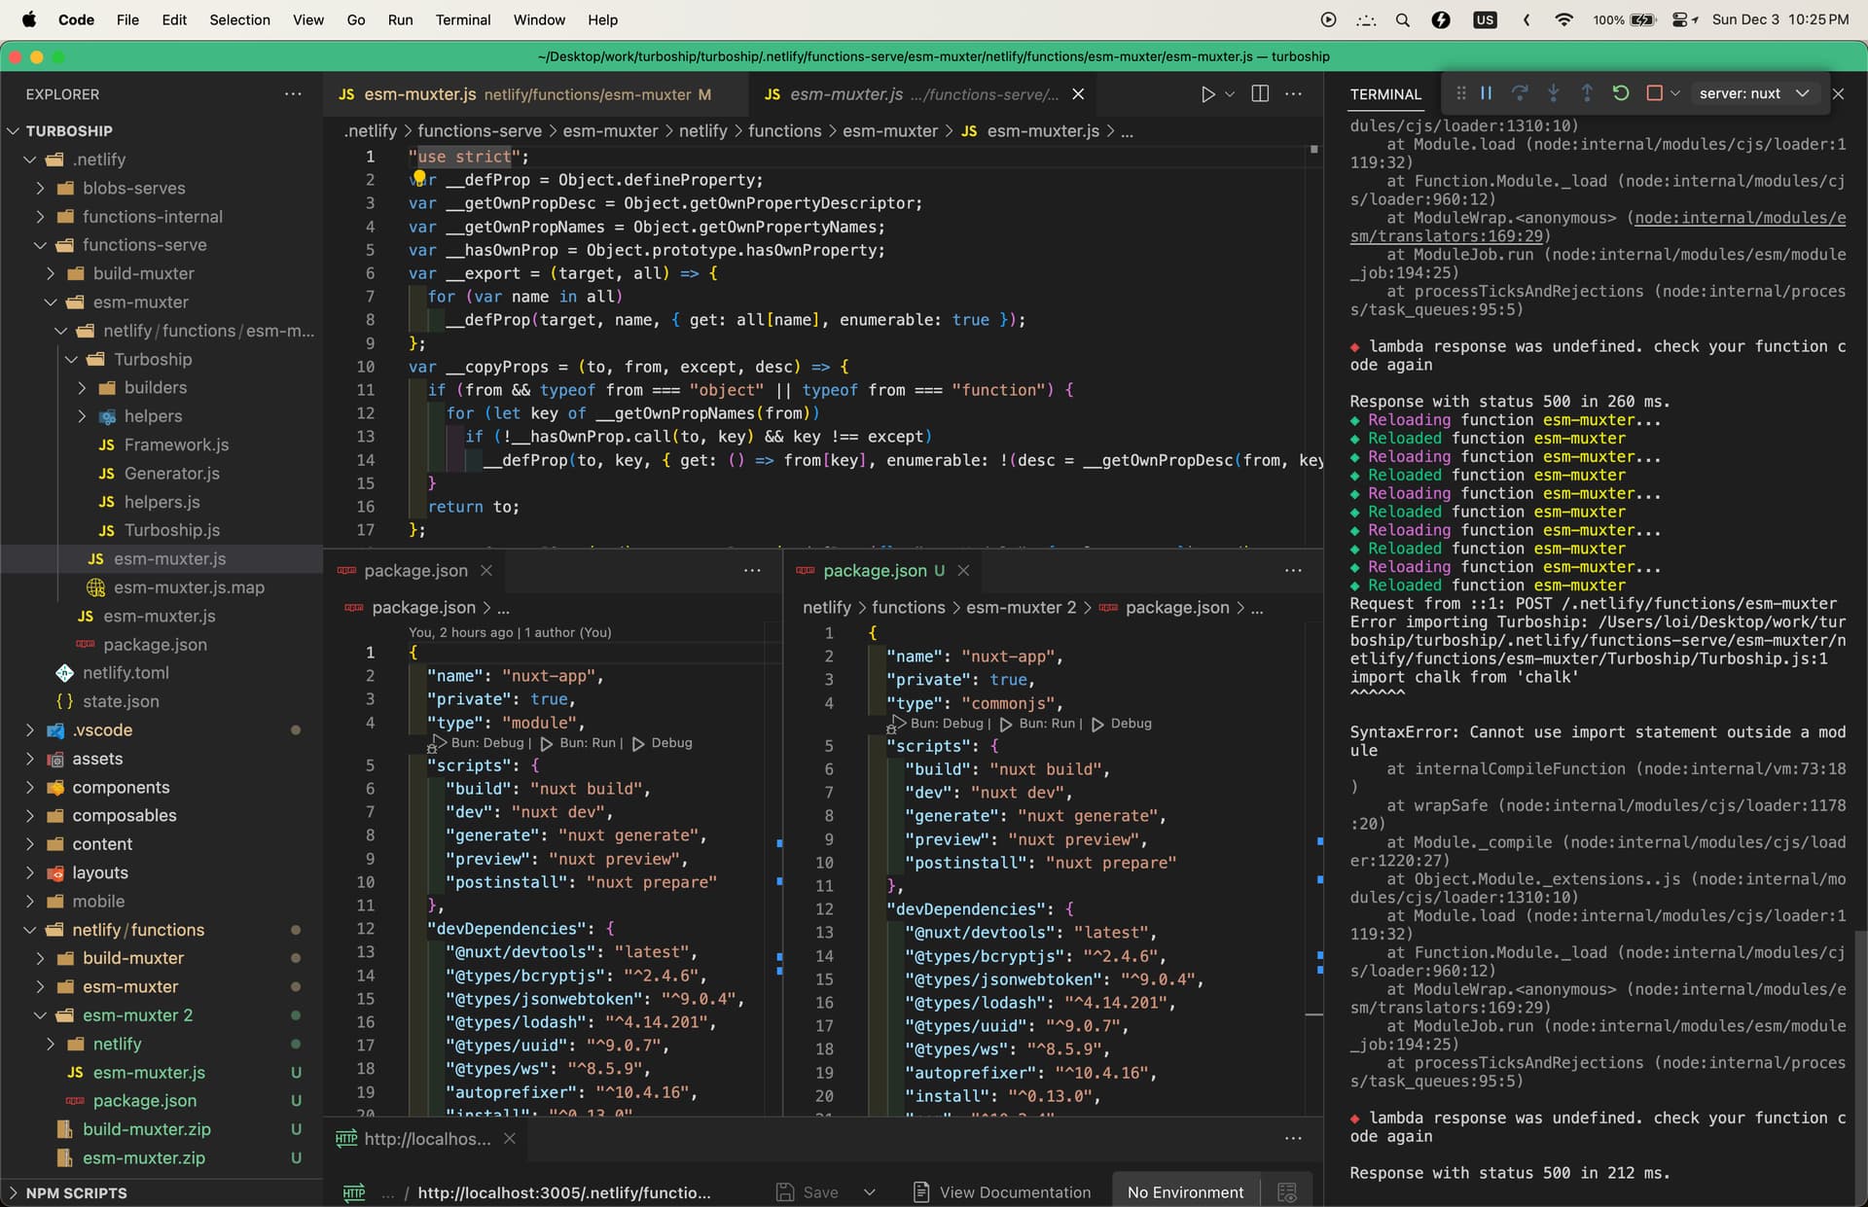Open the server: nuxt session dropdown
Image resolution: width=1868 pixels, height=1207 pixels.
click(x=1752, y=93)
